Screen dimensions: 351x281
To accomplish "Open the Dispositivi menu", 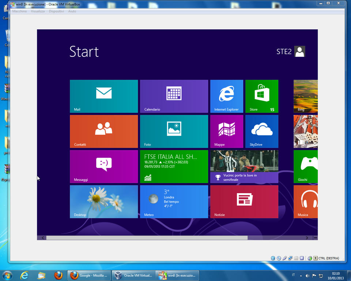I will (56, 11).
